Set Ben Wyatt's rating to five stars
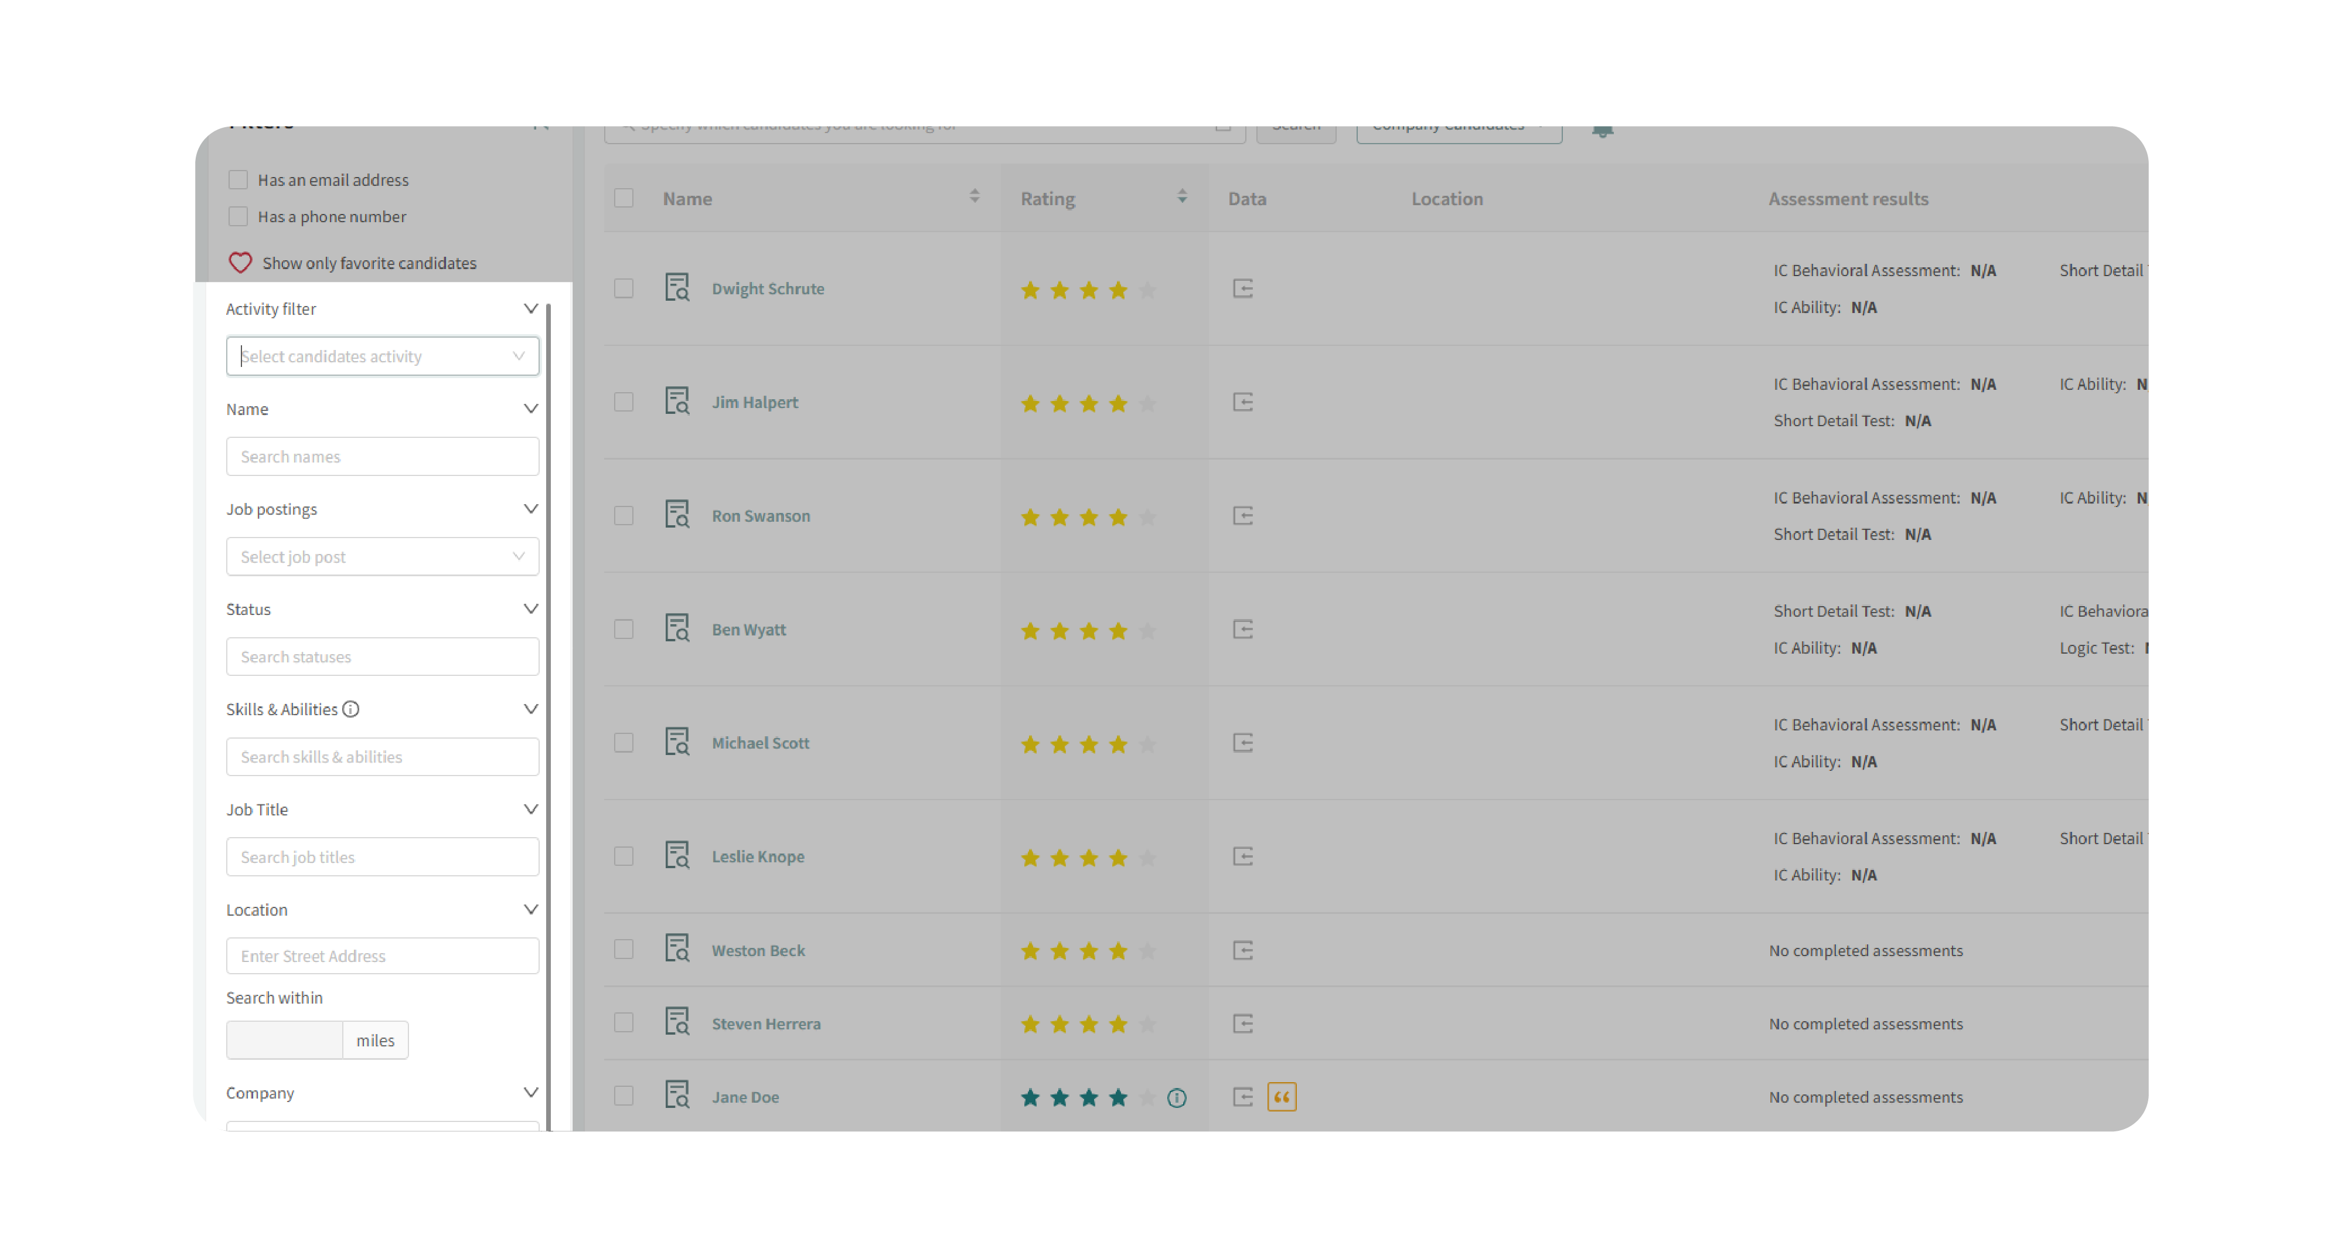 pyautogui.click(x=1147, y=630)
